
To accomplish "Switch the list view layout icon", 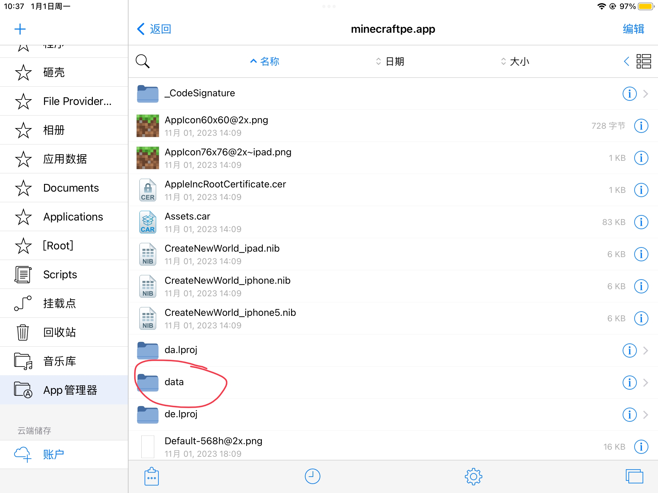I will click(644, 61).
